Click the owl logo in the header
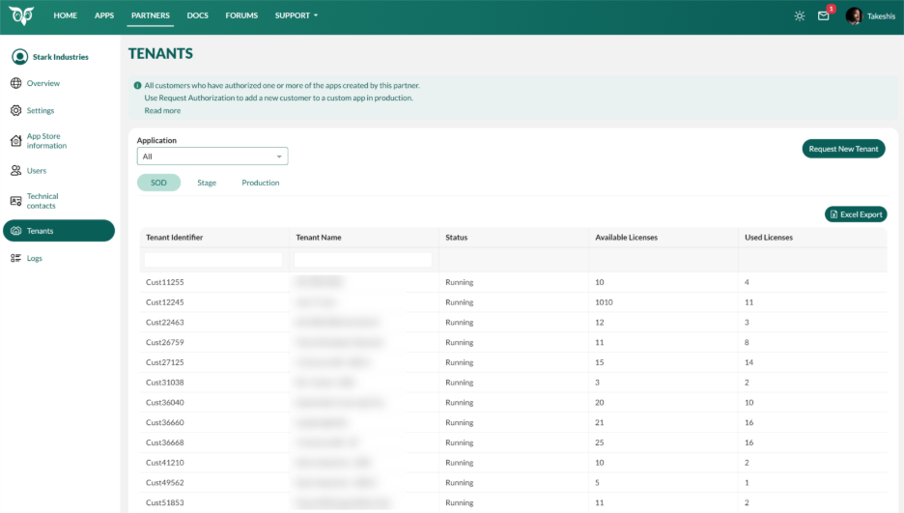Image resolution: width=904 pixels, height=513 pixels. click(x=22, y=16)
